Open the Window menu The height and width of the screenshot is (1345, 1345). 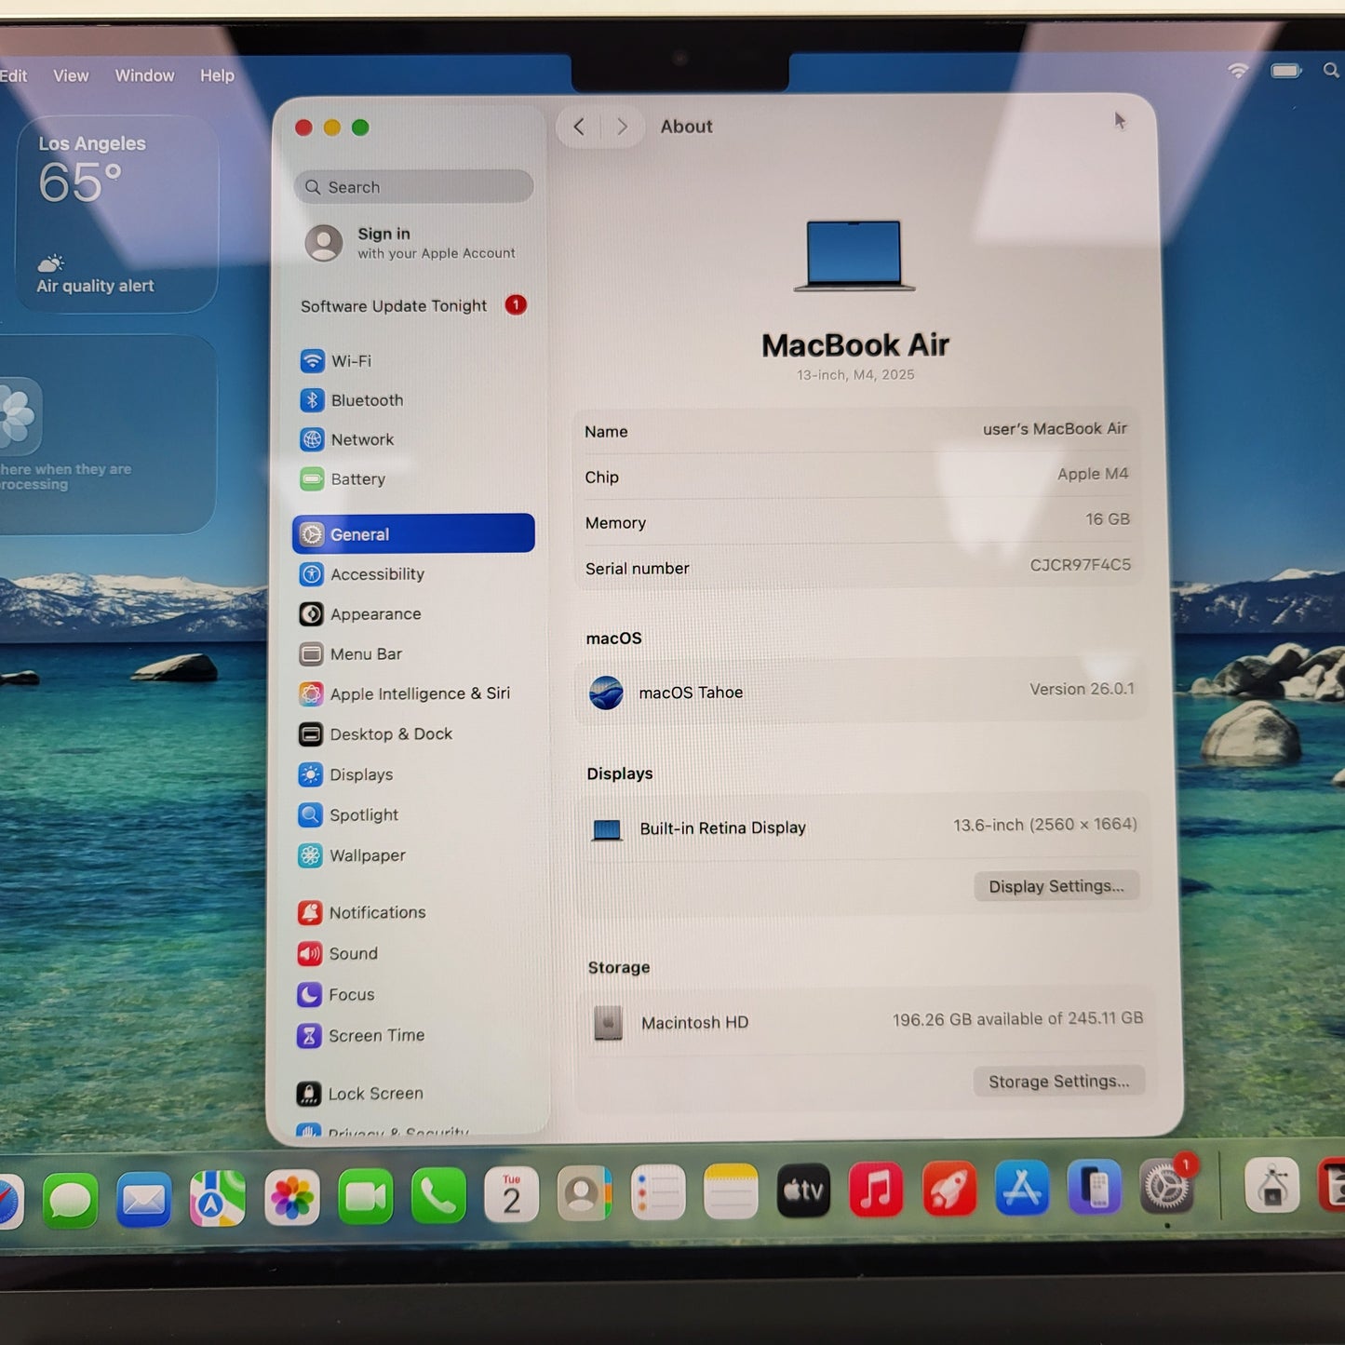[144, 75]
